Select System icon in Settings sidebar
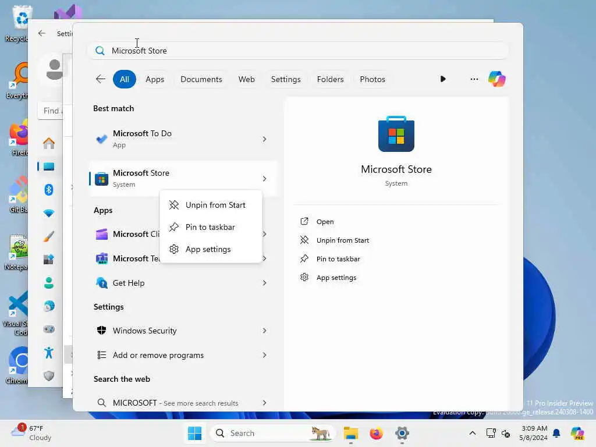This screenshot has height=447, width=596. coord(49,166)
